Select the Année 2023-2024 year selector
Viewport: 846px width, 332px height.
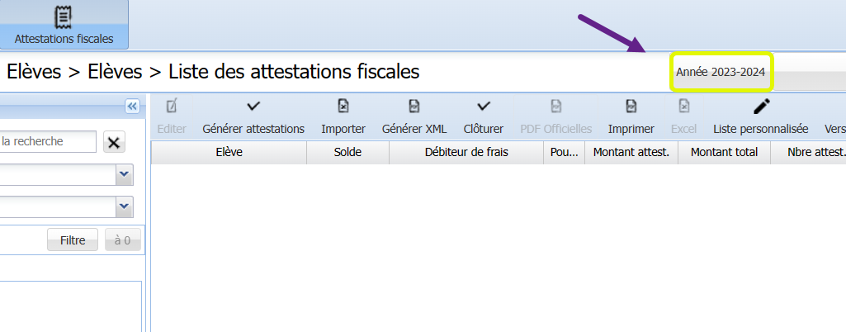[x=721, y=73]
